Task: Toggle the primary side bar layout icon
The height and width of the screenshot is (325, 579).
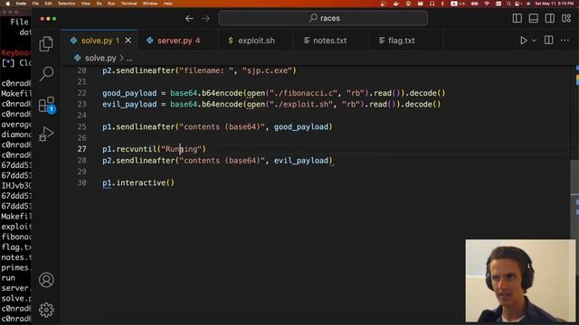Action: (517, 18)
